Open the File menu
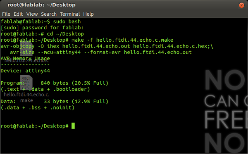The image size is (248, 154). [6, 14]
